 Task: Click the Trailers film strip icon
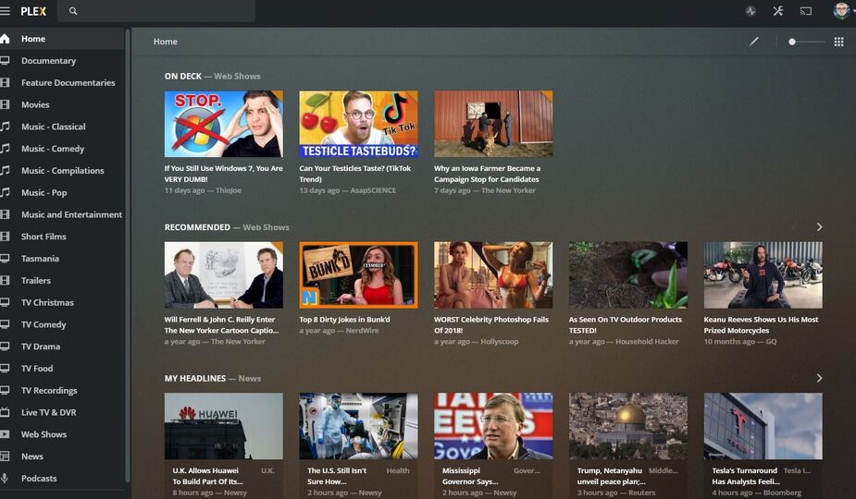5,280
